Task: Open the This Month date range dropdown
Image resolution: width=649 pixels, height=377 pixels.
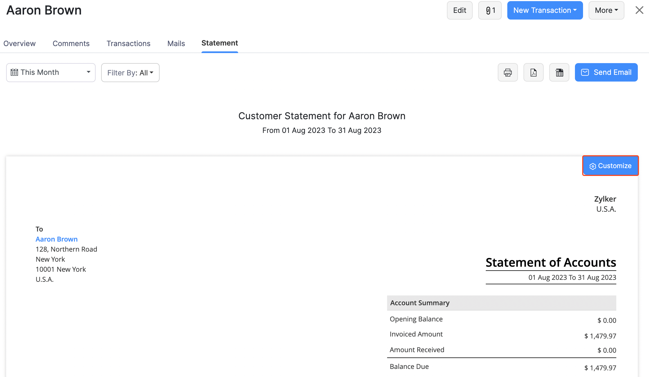Action: pyautogui.click(x=51, y=72)
